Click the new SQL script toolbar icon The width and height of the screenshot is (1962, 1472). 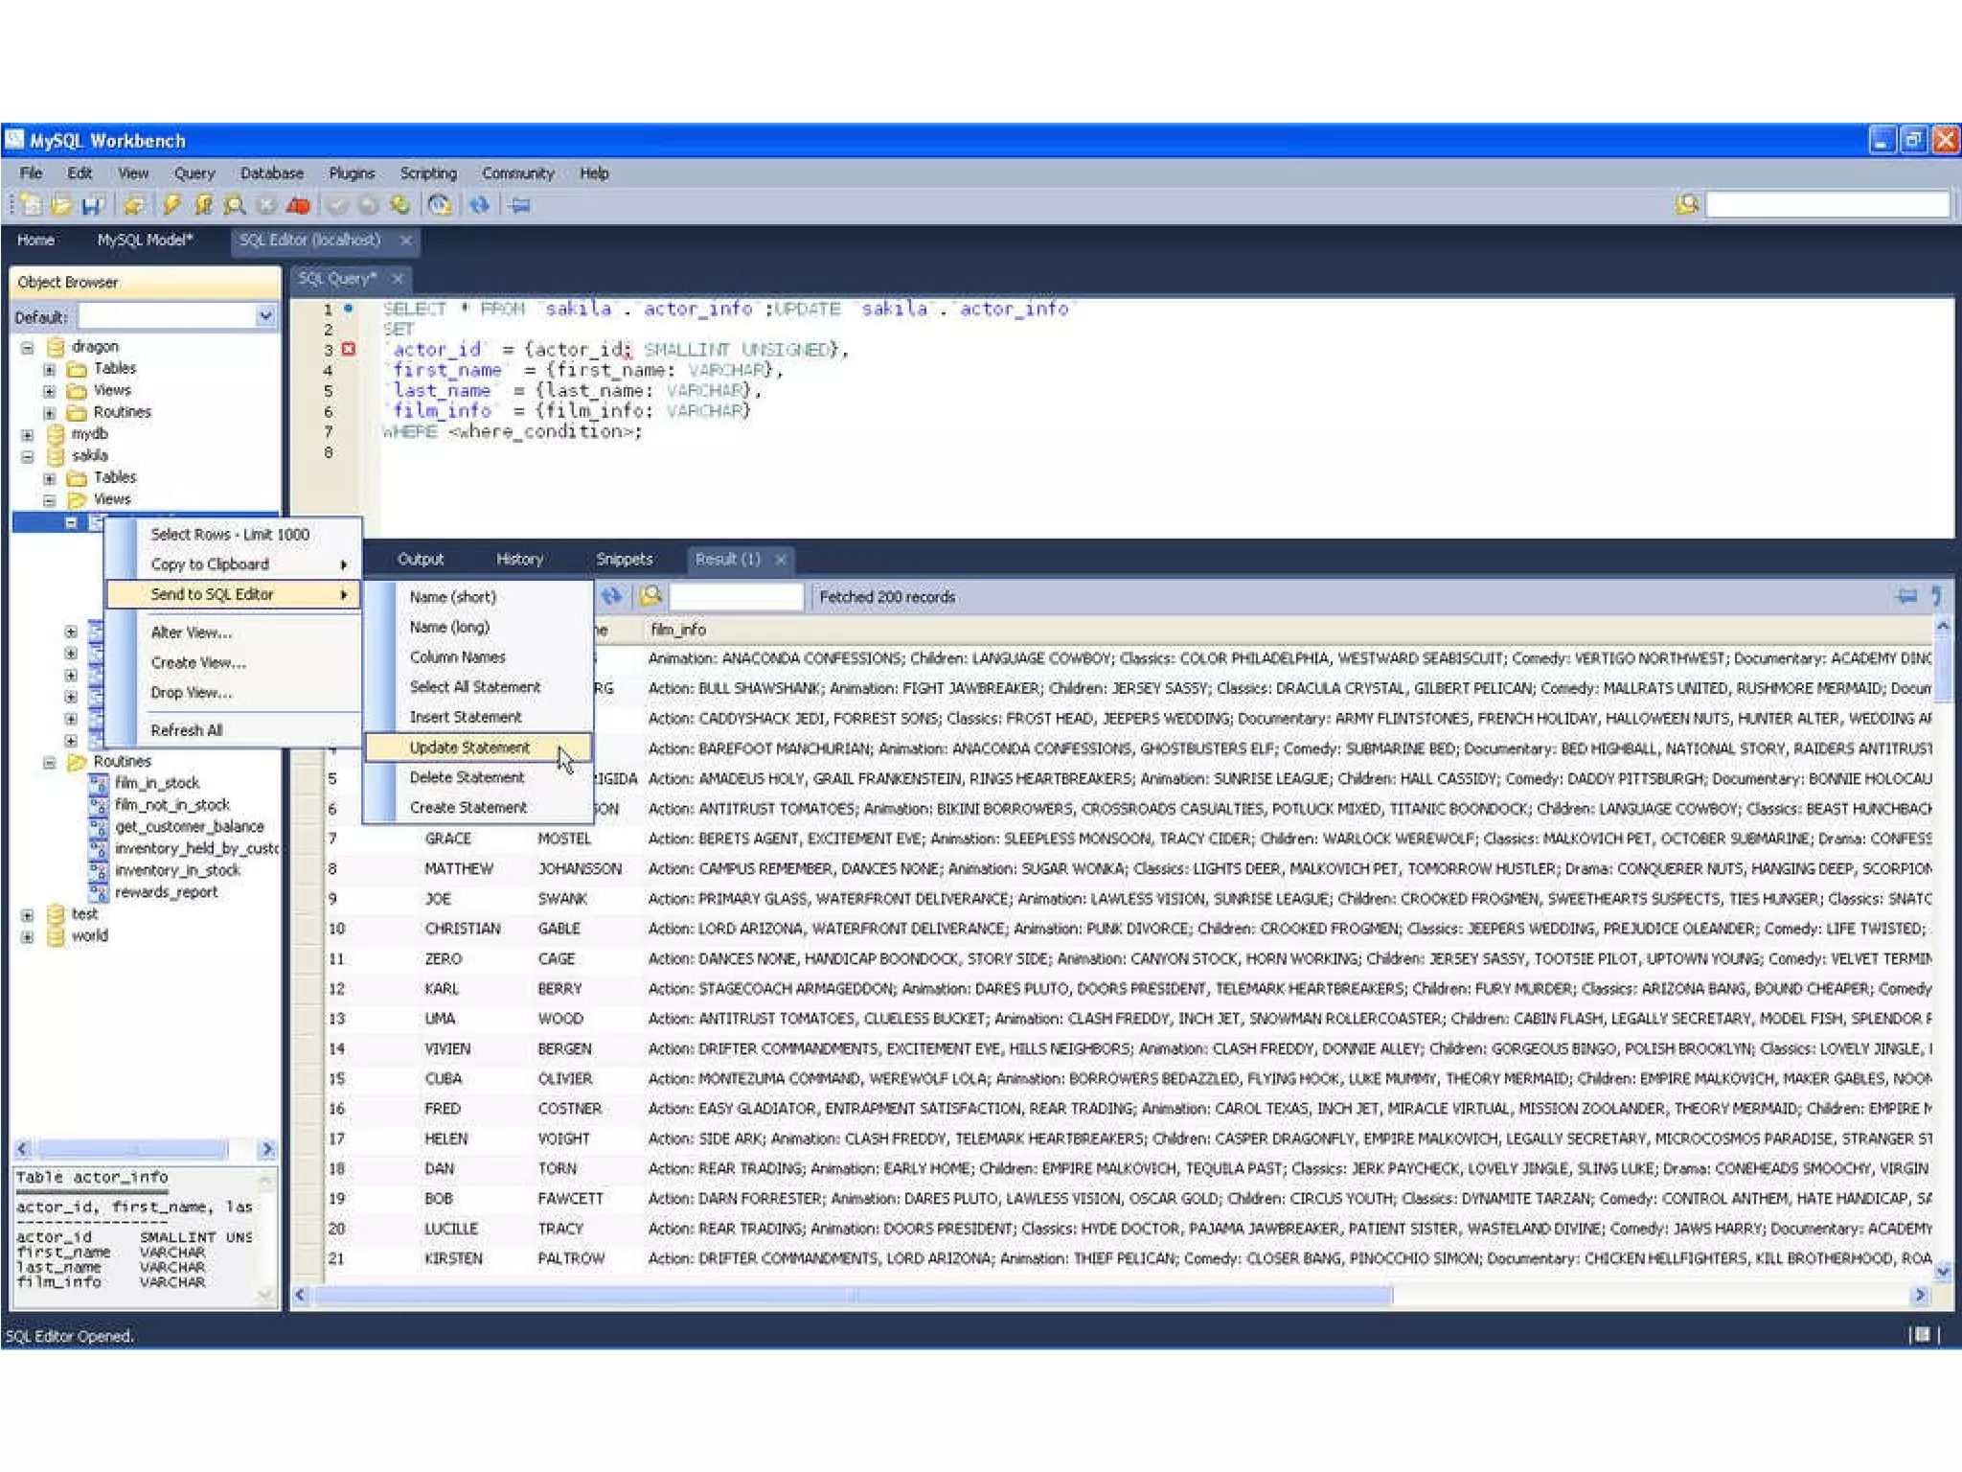click(x=32, y=205)
